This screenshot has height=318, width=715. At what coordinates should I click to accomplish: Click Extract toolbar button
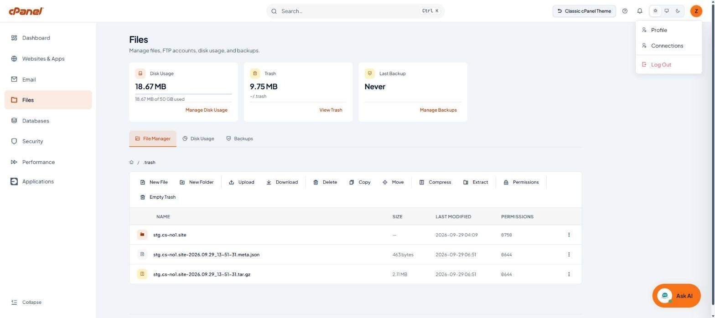(x=476, y=182)
